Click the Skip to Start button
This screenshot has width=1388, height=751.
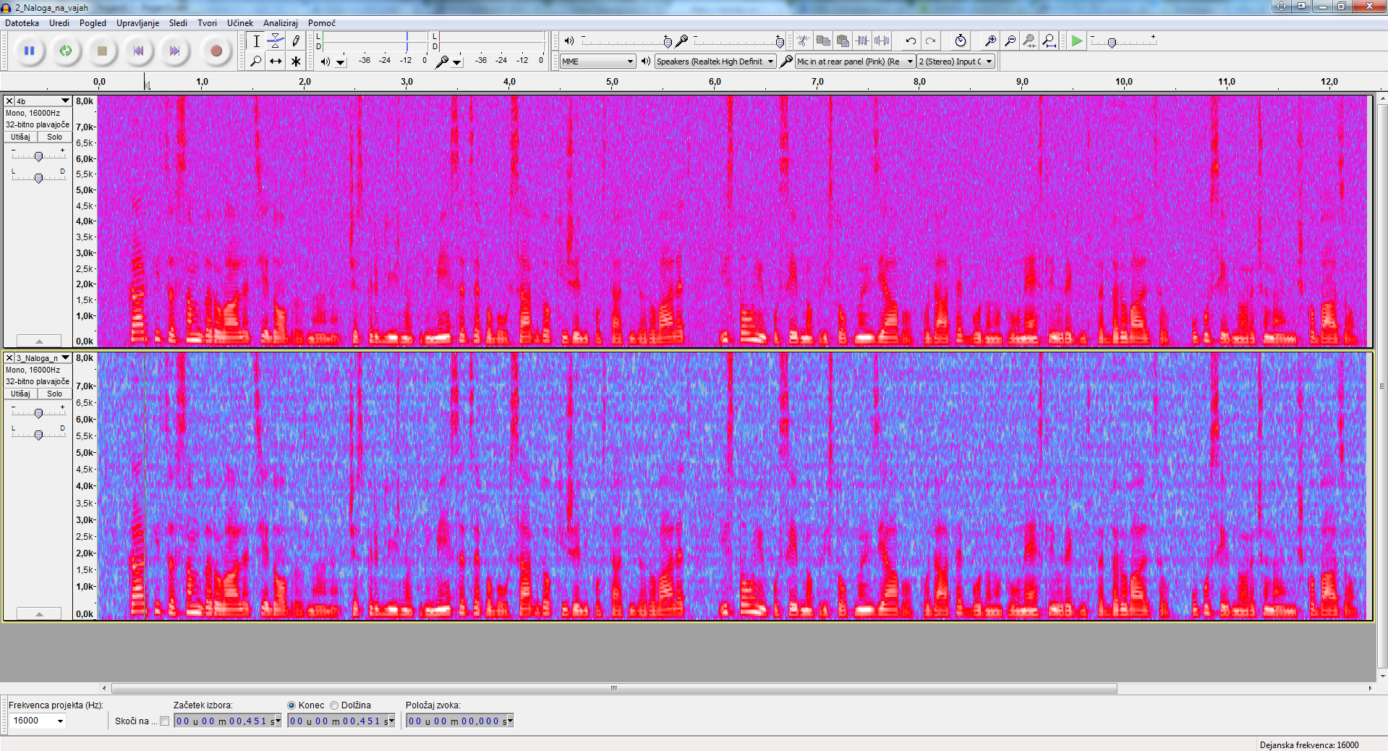click(x=138, y=51)
